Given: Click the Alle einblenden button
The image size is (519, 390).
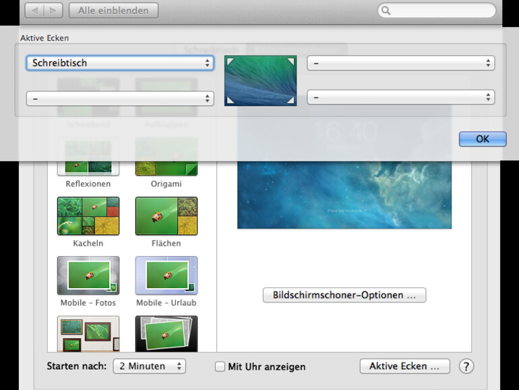Looking at the screenshot, I should point(113,11).
